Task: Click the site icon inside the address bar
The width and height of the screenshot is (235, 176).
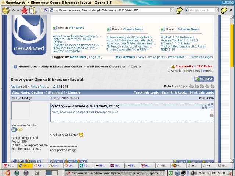Action: [x=51, y=10]
